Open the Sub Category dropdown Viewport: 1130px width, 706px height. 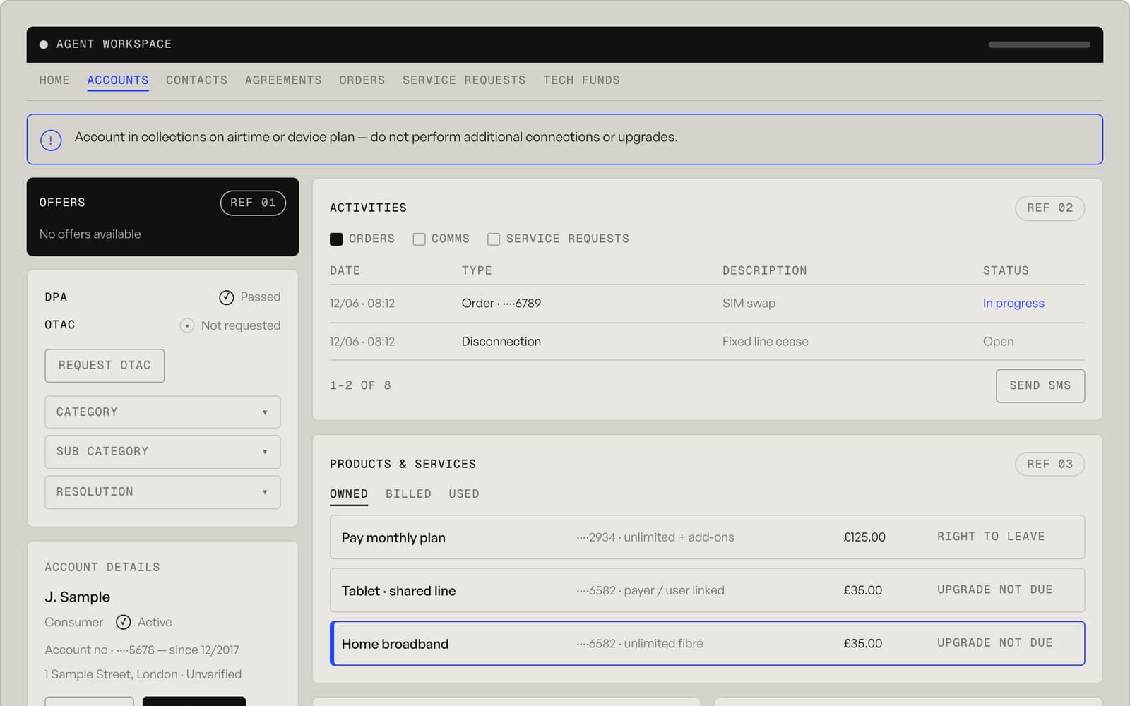162,452
